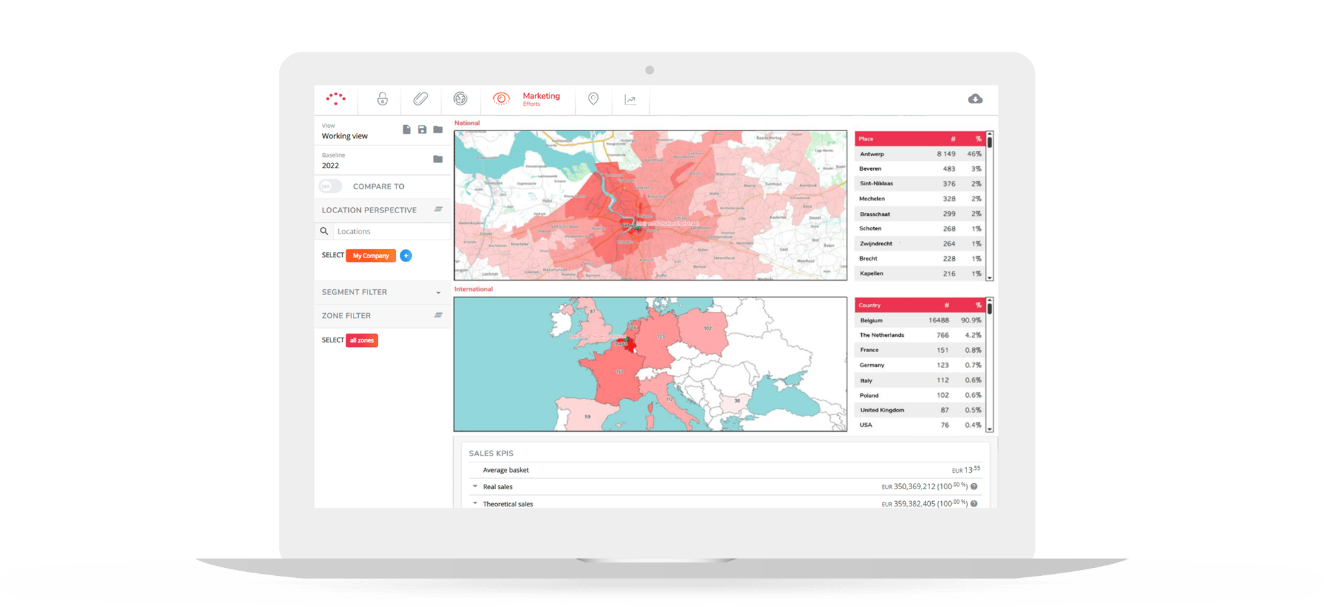Expand the Theoretical sales row
The height and width of the screenshot is (607, 1324).
point(474,504)
